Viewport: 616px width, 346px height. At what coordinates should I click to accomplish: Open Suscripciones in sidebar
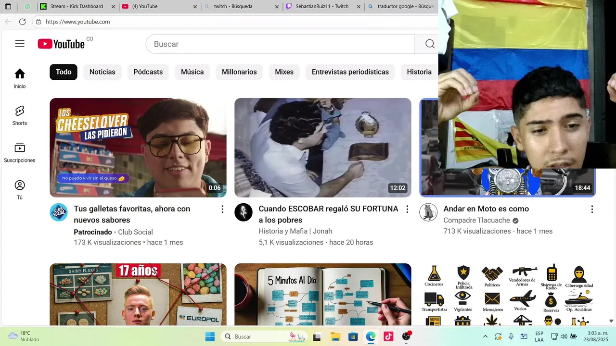point(20,153)
